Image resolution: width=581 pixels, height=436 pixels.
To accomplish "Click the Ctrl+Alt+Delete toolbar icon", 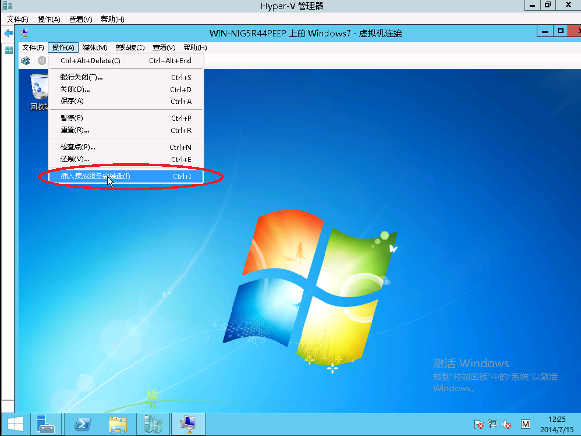I will (x=25, y=60).
